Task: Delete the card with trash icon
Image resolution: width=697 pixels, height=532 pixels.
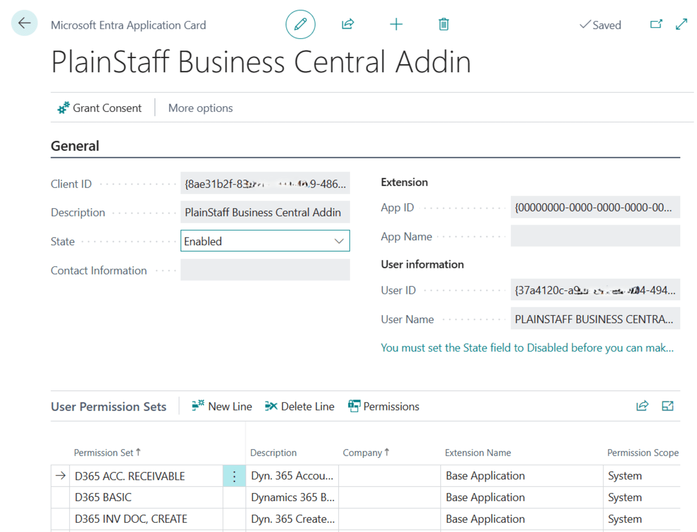Action: [443, 24]
